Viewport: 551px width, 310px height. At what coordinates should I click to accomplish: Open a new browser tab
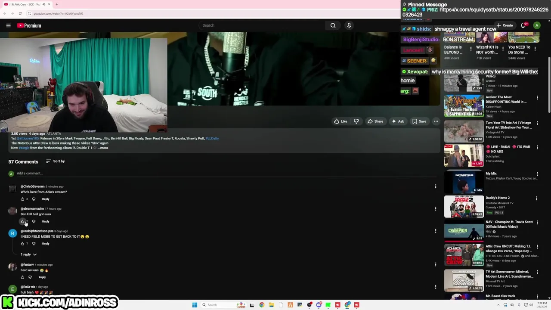[x=56, y=4]
